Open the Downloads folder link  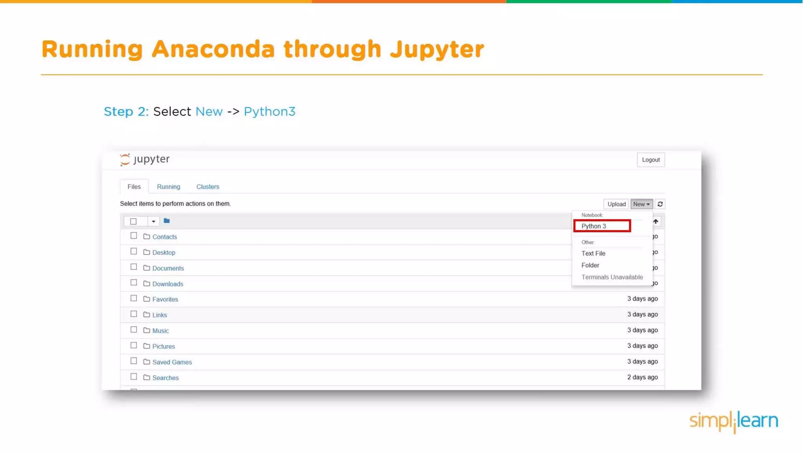pos(168,284)
